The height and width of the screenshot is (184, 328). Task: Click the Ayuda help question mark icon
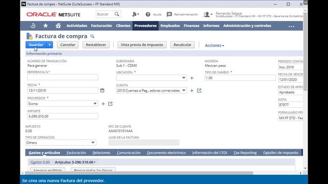click(148, 14)
